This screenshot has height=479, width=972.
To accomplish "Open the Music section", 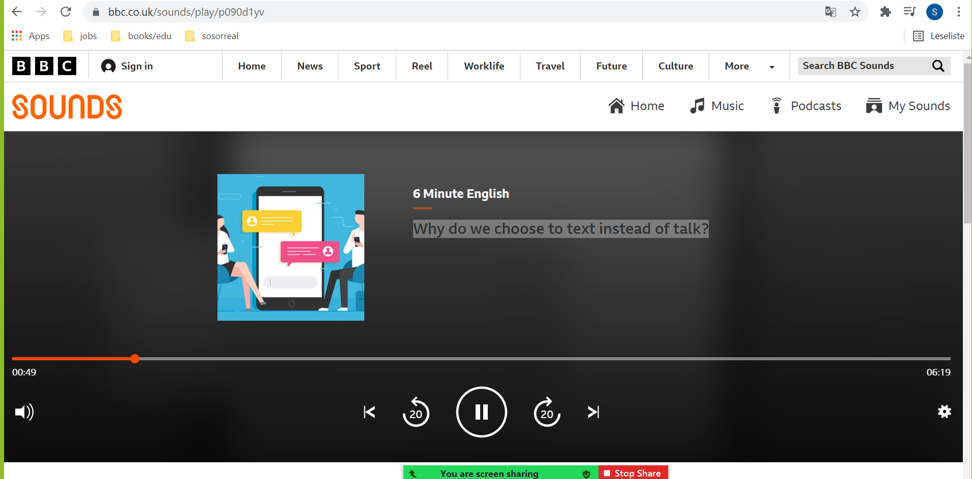I will click(717, 106).
